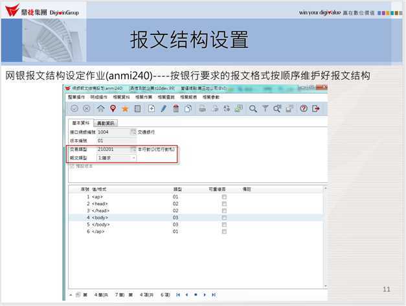
Task: Click the table's vertical scrollbar
Action: tap(326, 237)
